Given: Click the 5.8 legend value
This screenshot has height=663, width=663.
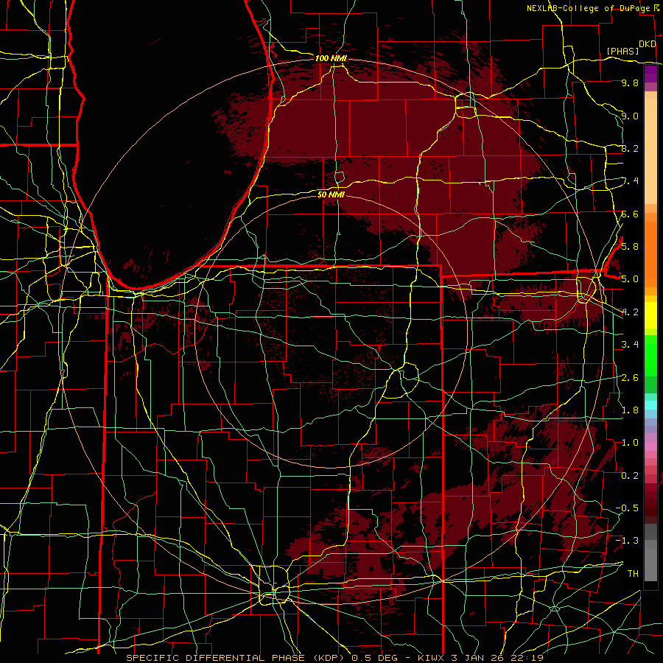Looking at the screenshot, I should click(x=630, y=246).
